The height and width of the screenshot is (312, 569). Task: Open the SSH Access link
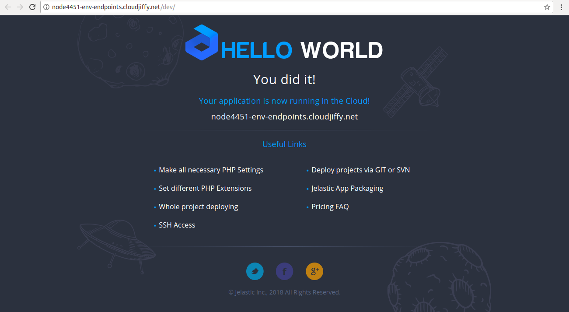point(177,225)
